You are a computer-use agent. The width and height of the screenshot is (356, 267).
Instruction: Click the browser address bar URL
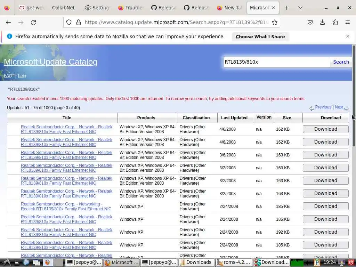pyautogui.click(x=176, y=22)
